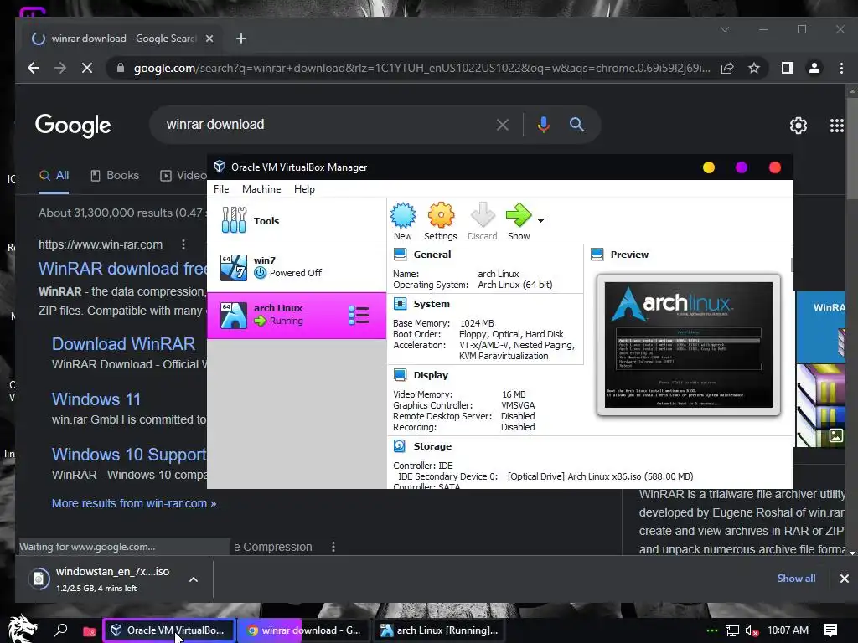Open the Windows 11 sitelink

click(x=96, y=399)
